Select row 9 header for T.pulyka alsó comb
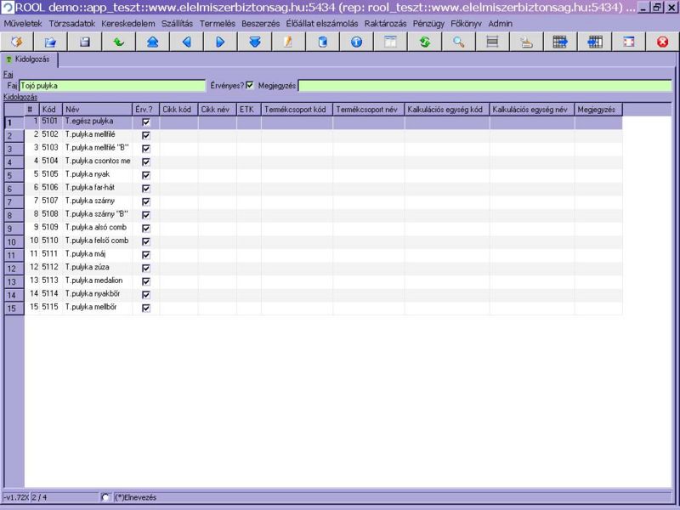This screenshot has height=510, width=680. click(x=14, y=229)
